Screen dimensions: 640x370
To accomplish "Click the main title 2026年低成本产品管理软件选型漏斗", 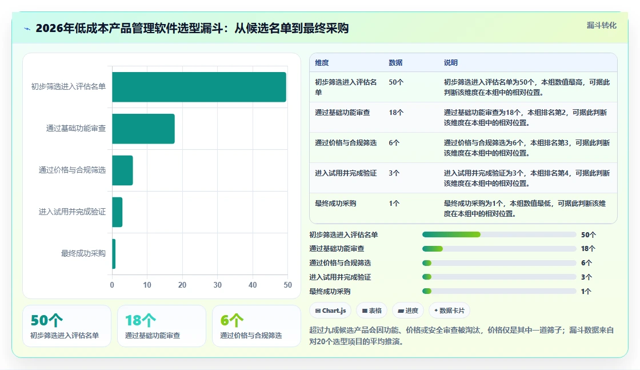I will click(x=192, y=28).
